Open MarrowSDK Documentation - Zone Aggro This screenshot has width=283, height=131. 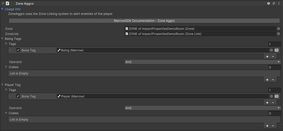pyautogui.click(x=144, y=21)
